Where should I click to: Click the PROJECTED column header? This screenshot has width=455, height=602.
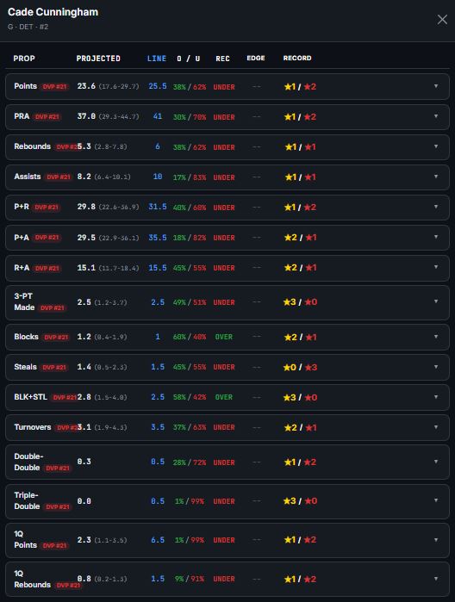coord(98,59)
